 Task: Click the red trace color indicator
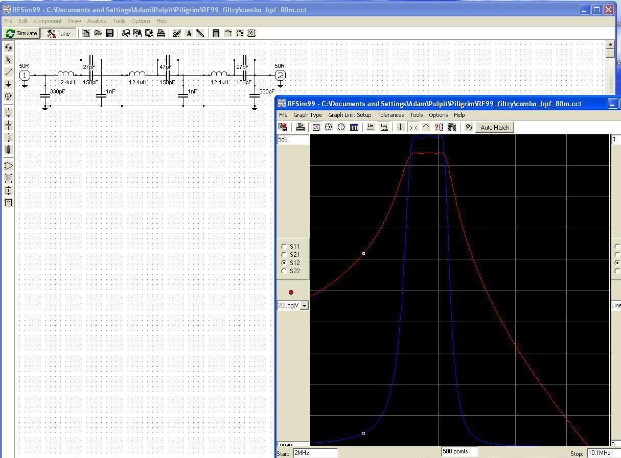click(x=291, y=293)
